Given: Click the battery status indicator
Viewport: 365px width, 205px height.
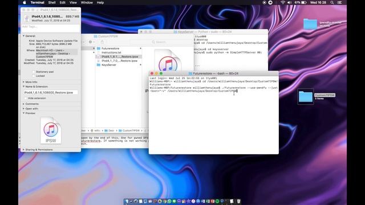Looking at the screenshot, I should click(301, 2).
